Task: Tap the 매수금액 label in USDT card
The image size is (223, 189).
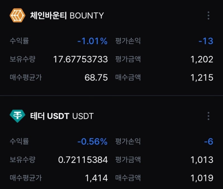Action: click(x=128, y=178)
